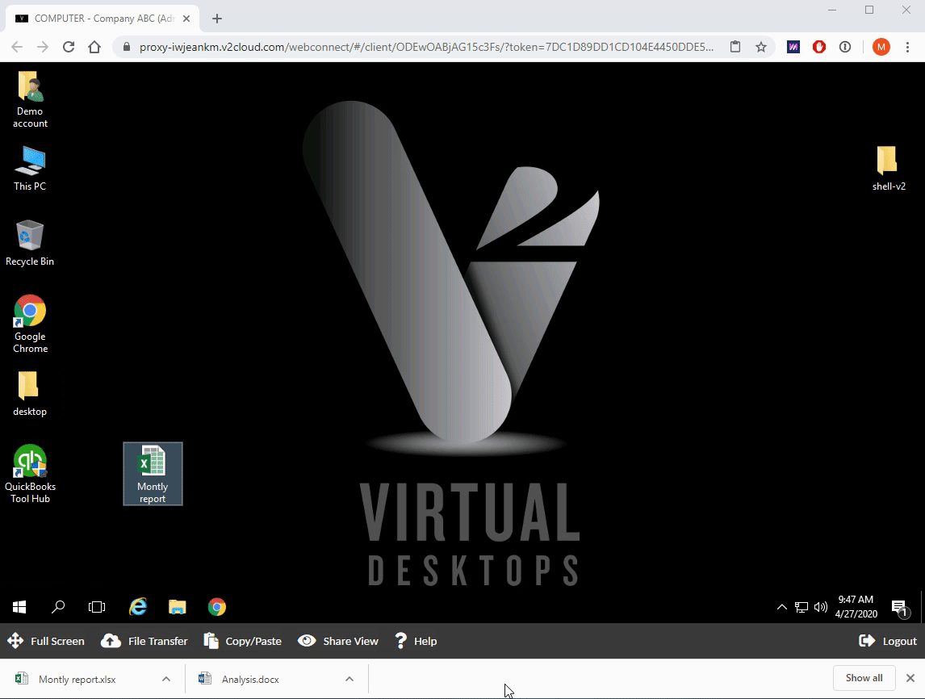Open the circular info extension icon

tap(845, 47)
